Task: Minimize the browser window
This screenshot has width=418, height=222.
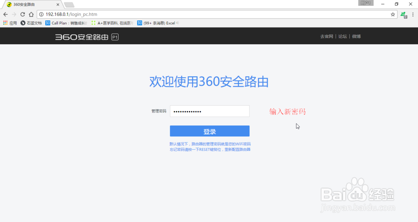Action: click(382, 4)
